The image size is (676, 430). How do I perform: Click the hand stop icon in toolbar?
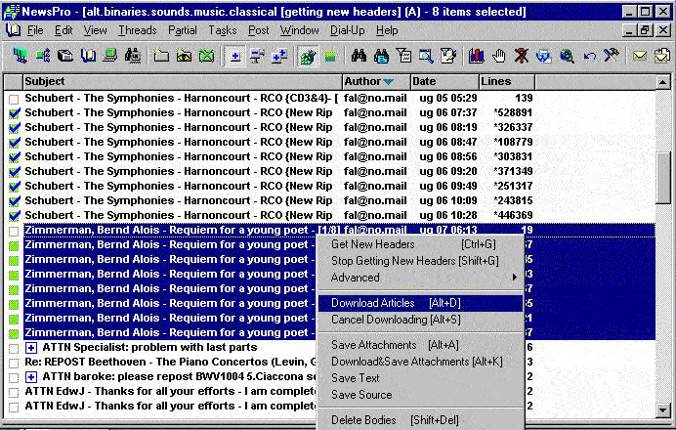point(499,56)
